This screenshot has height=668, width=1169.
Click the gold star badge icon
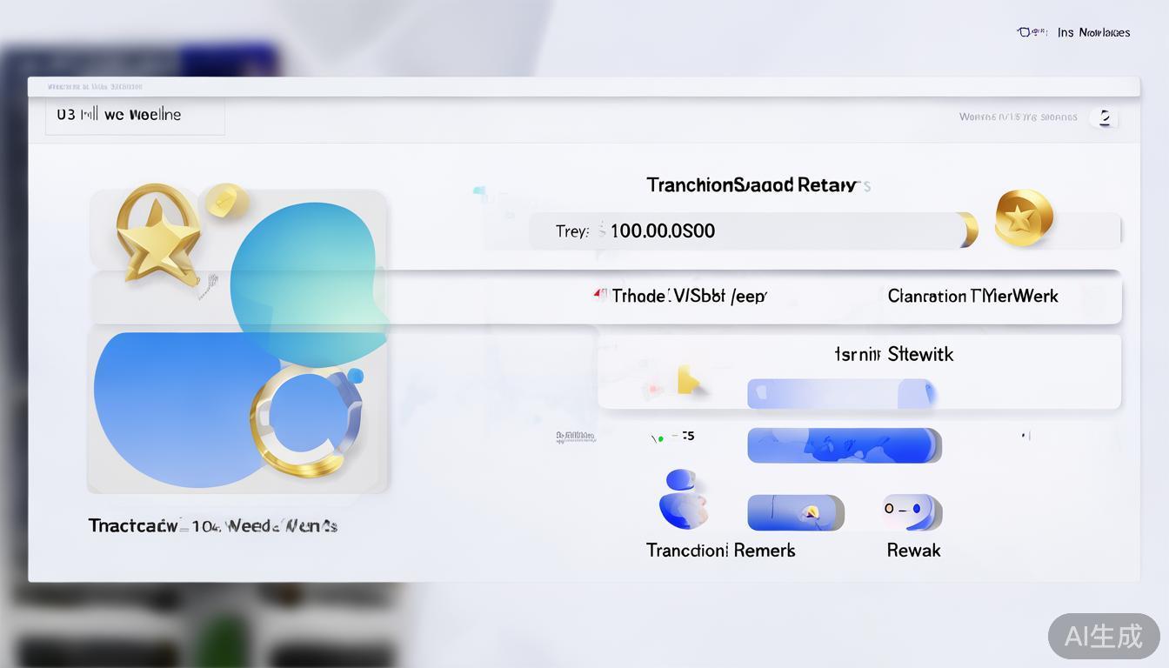(158, 233)
